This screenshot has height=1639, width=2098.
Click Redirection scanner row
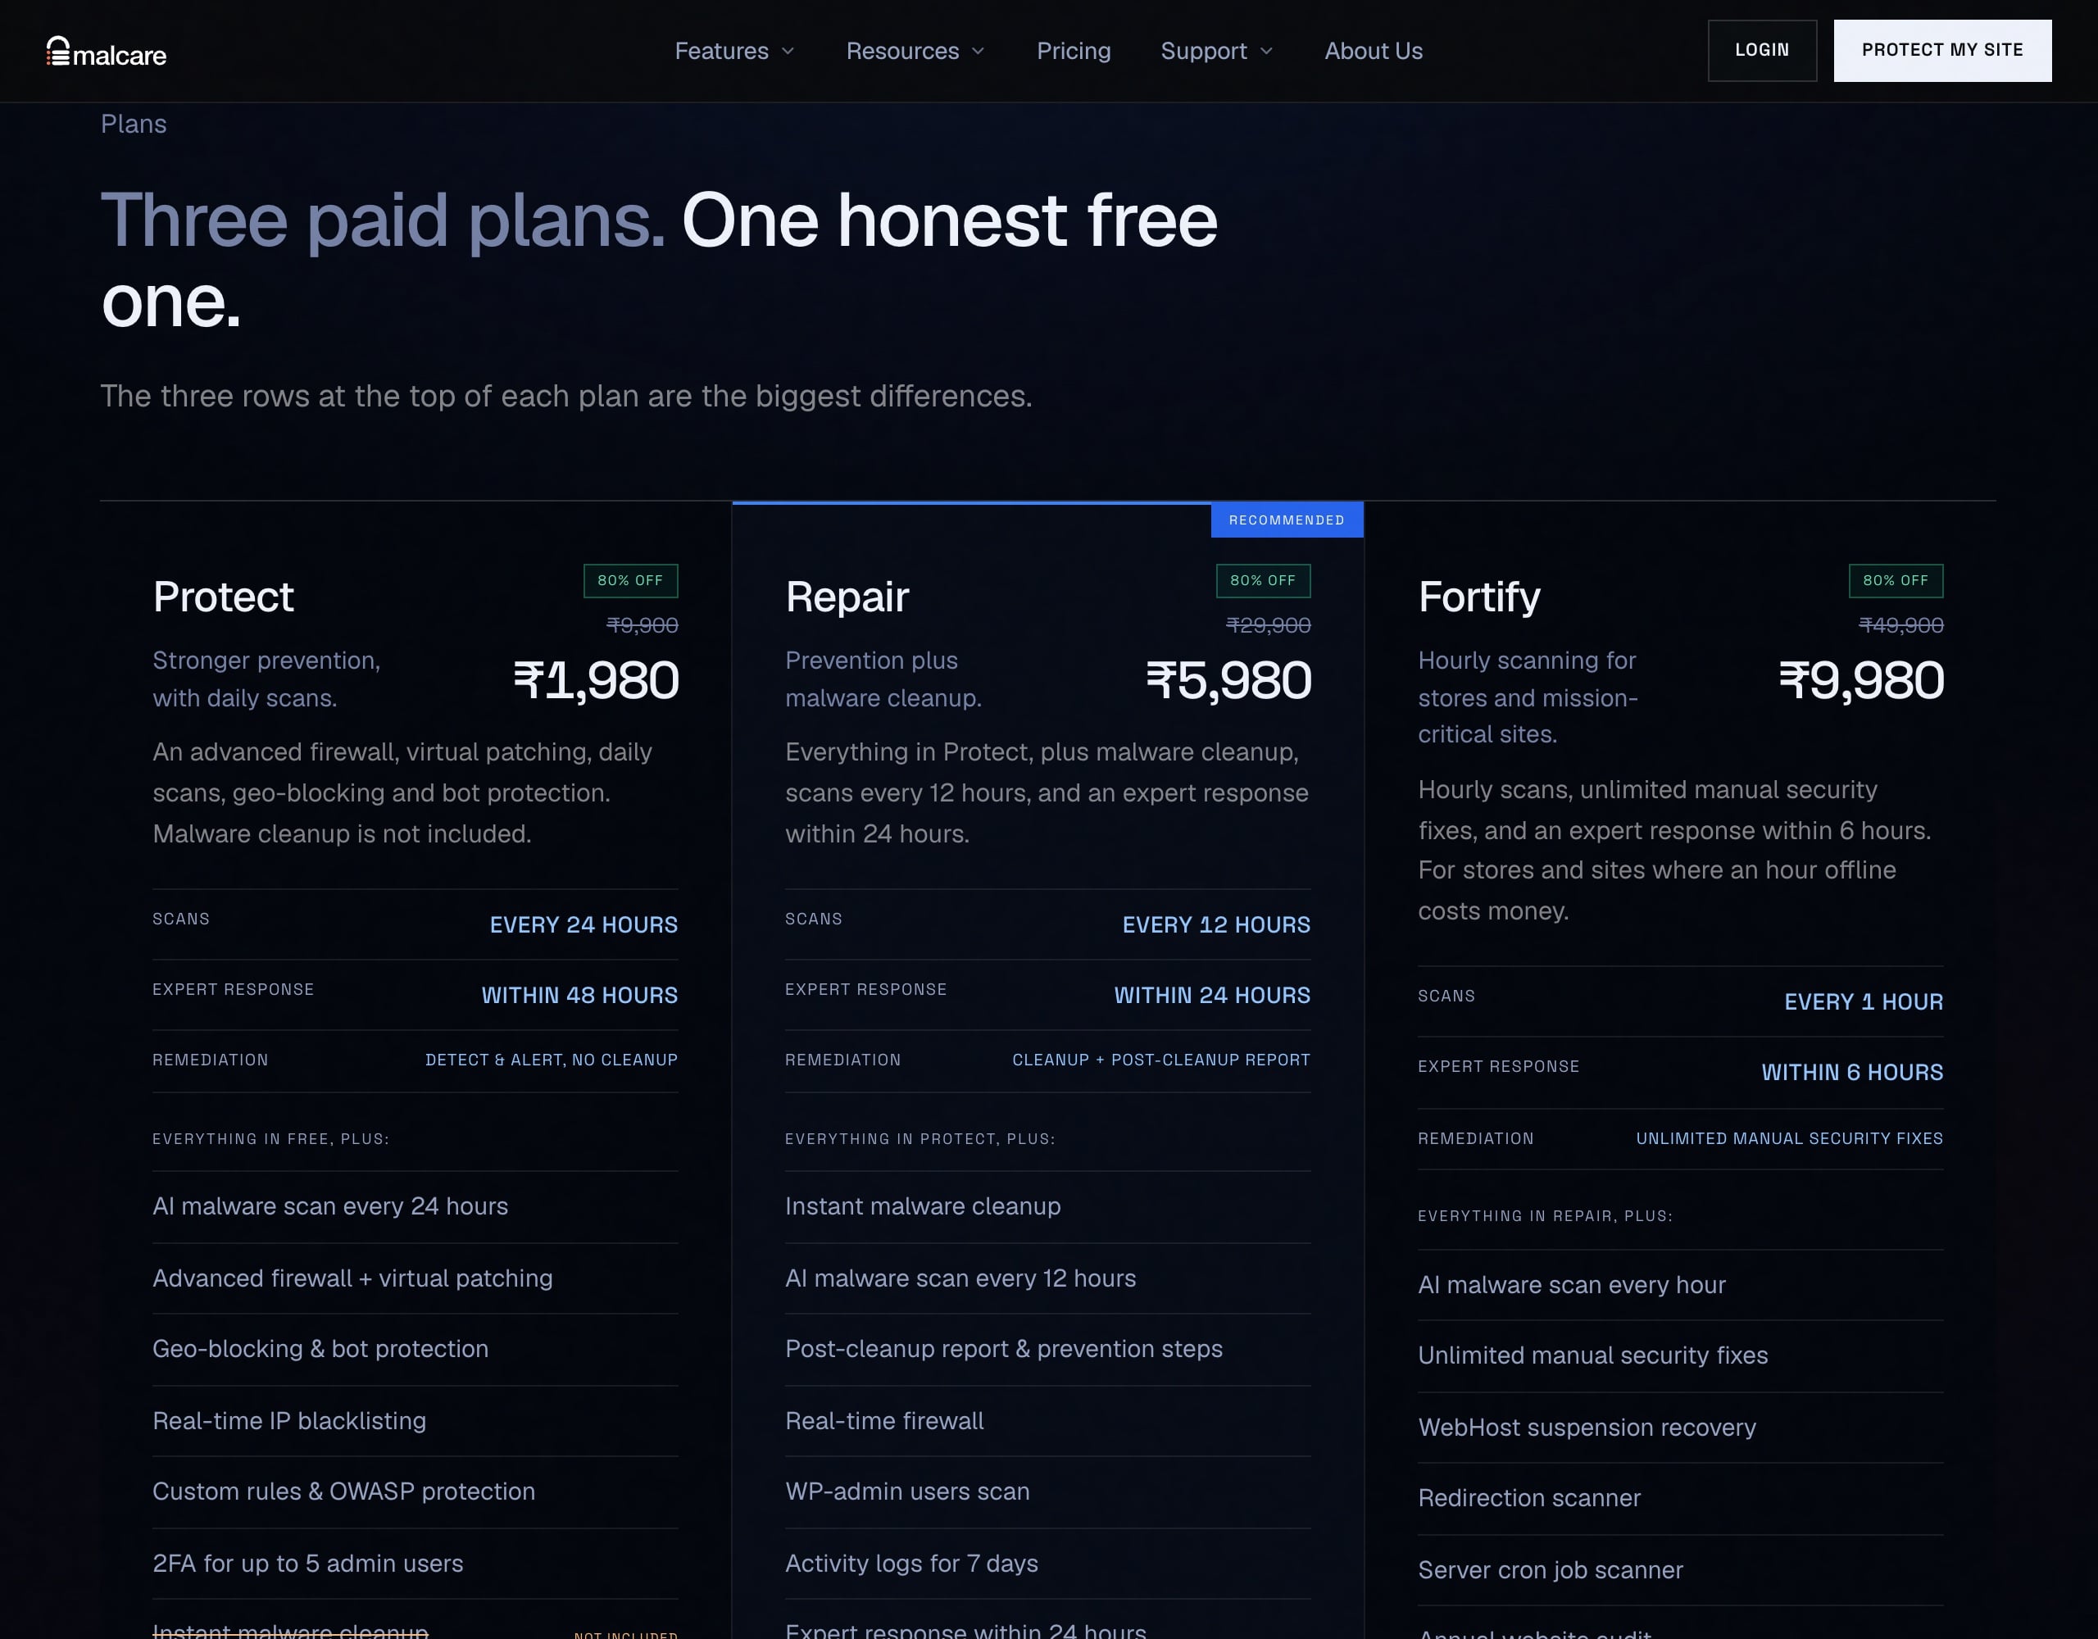(1680, 1499)
